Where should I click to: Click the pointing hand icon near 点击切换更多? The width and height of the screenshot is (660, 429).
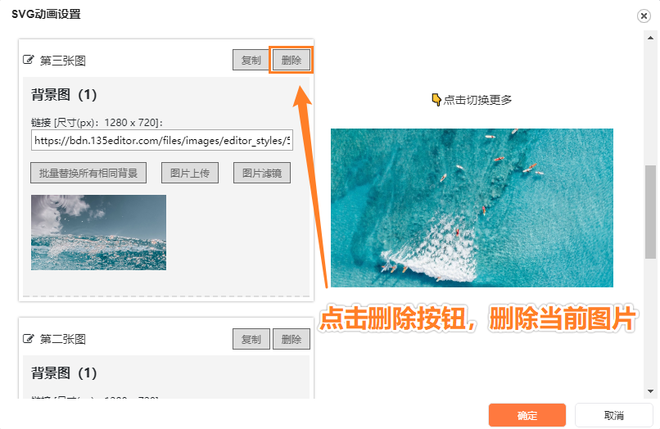[436, 100]
